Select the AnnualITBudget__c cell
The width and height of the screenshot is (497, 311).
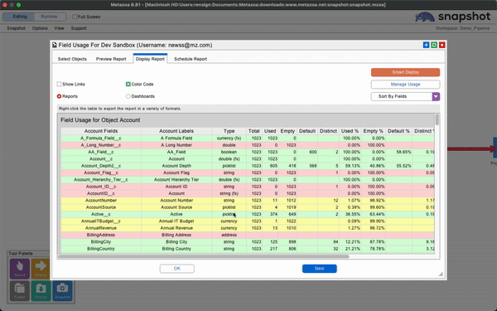[x=101, y=221]
